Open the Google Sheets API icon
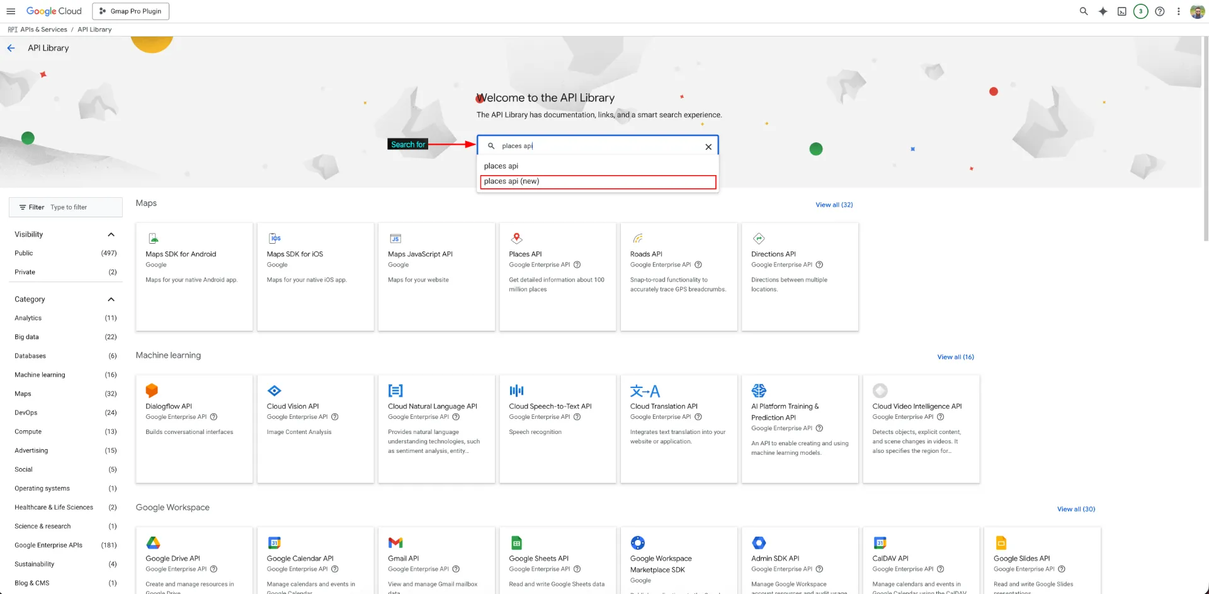The width and height of the screenshot is (1209, 594). pyautogui.click(x=516, y=542)
